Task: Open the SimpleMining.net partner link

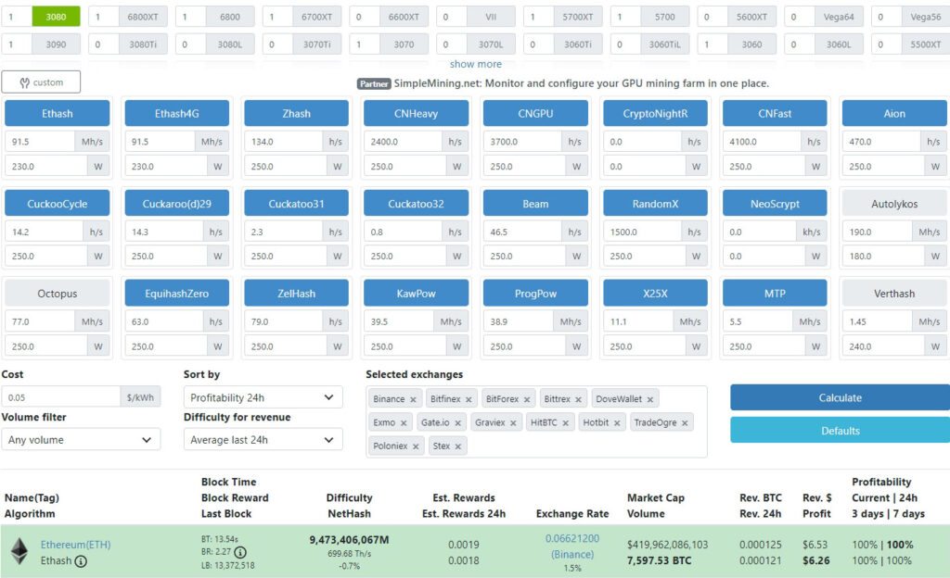Action: click(581, 83)
